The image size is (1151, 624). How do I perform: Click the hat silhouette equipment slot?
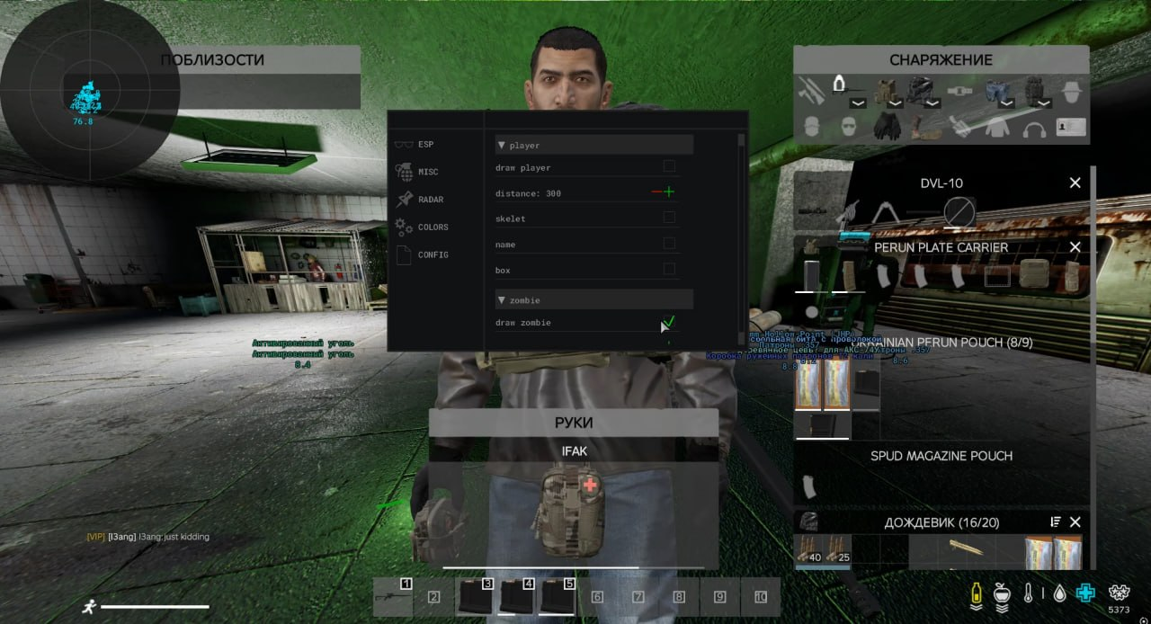(1070, 91)
